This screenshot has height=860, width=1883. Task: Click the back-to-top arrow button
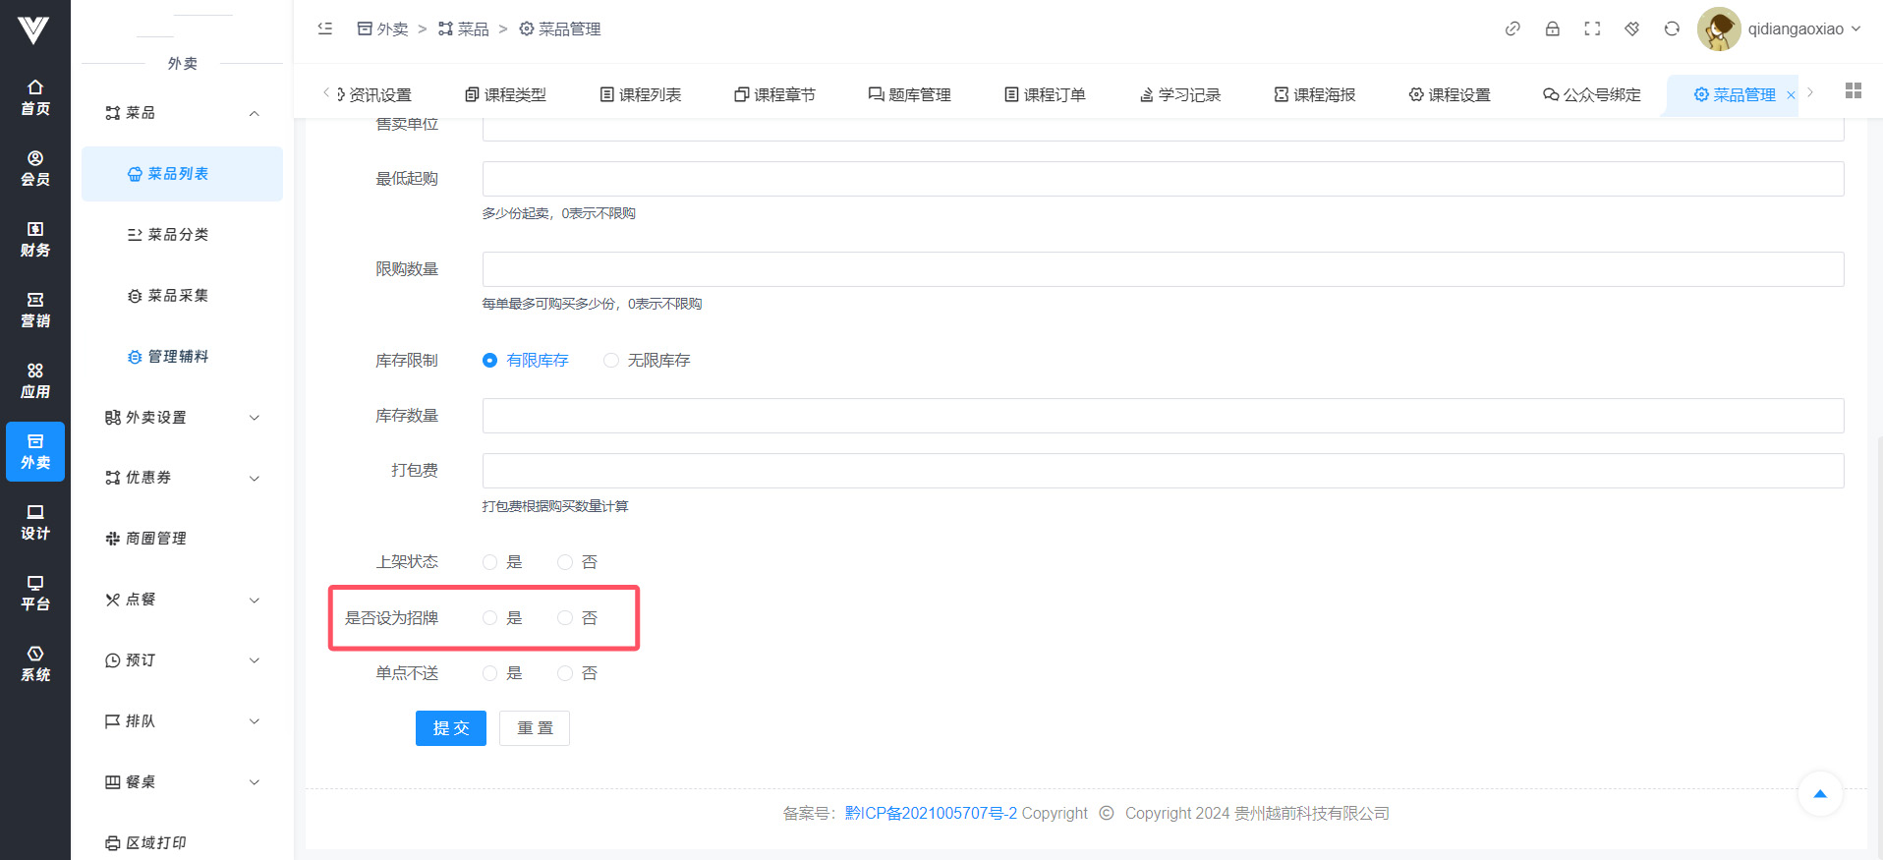click(1820, 793)
